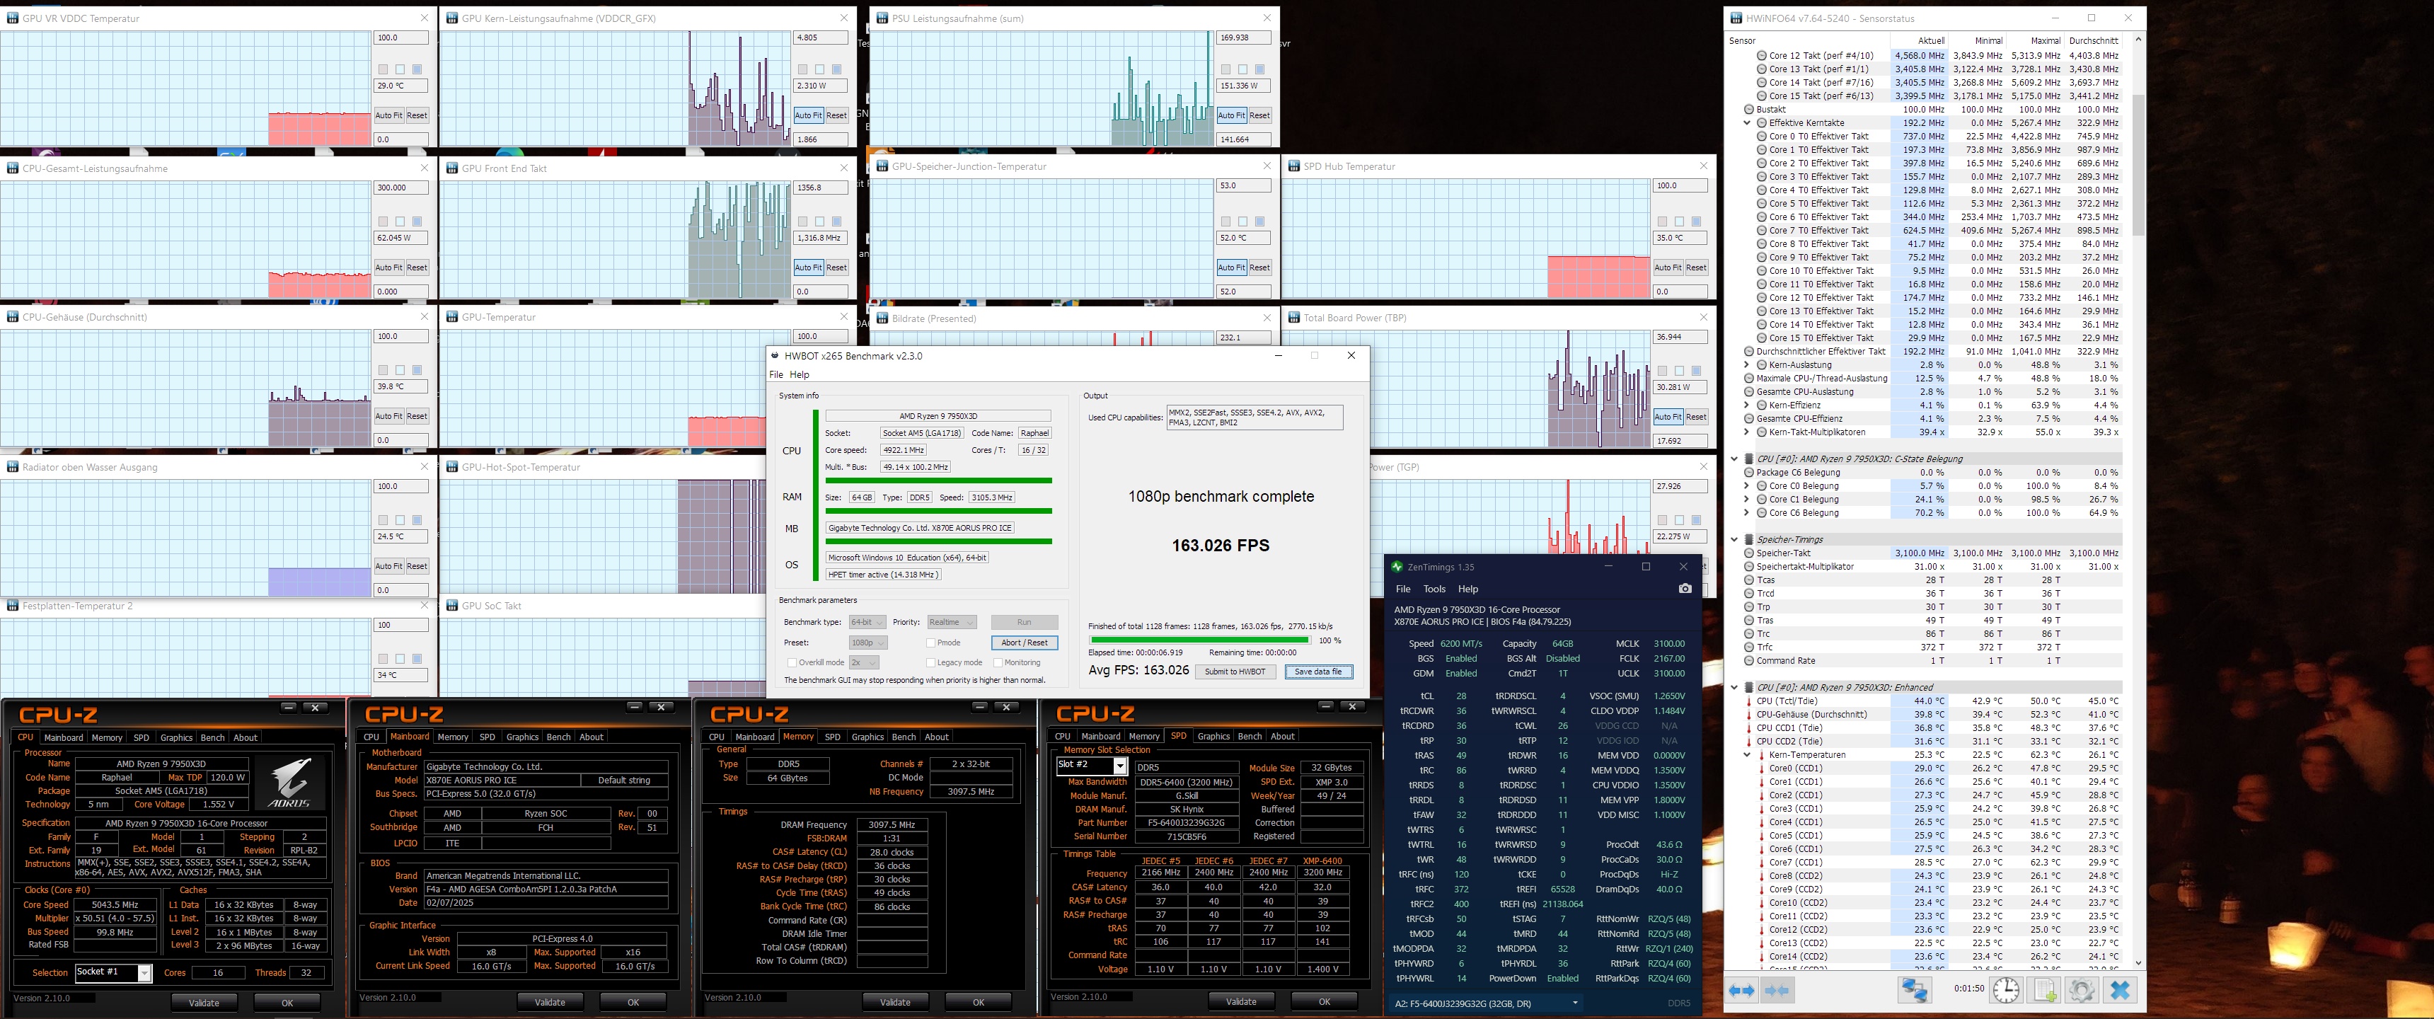Open Help menu in HWBOT x265 Benchmark
2434x1019 pixels.
800,374
